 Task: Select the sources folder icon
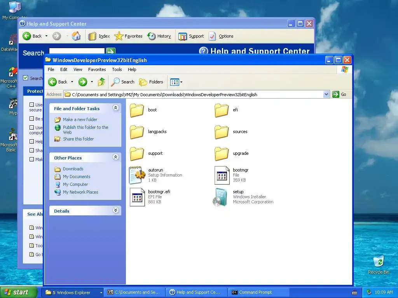point(221,132)
